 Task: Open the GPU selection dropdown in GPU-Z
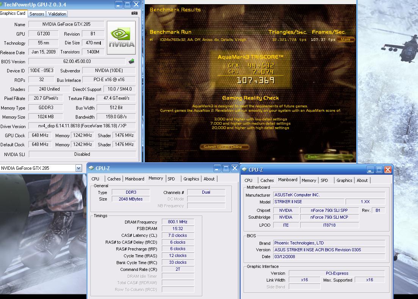coord(78,168)
